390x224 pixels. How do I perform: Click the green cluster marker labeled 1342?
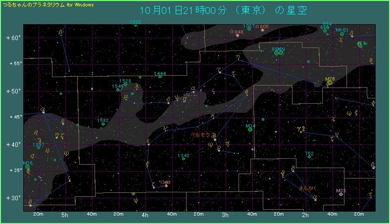click(x=184, y=159)
